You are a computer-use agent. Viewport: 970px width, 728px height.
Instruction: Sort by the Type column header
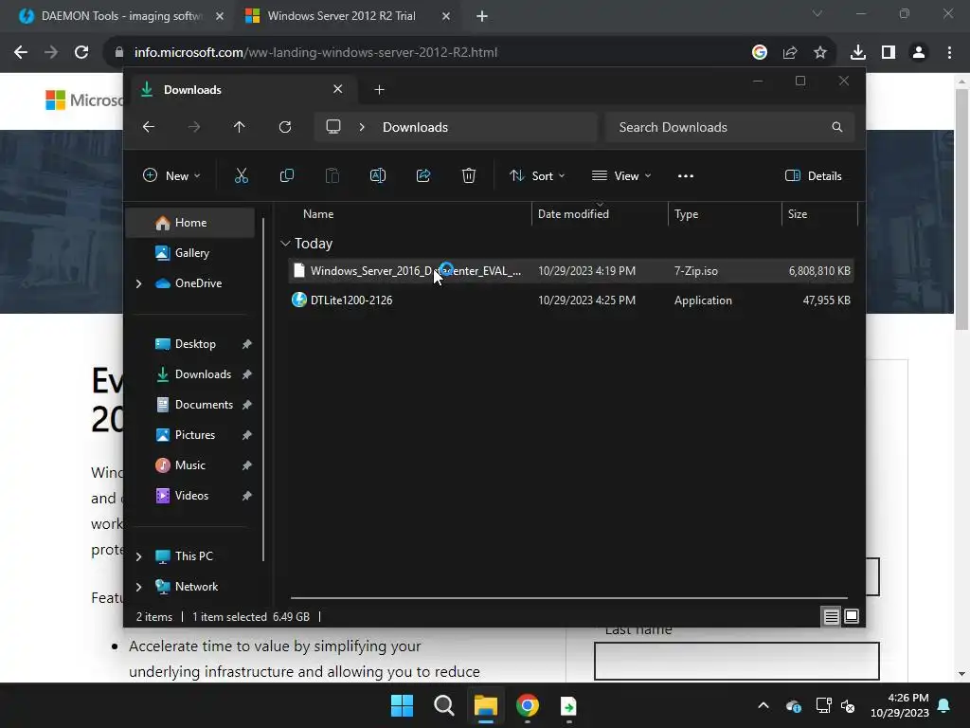[x=686, y=214]
